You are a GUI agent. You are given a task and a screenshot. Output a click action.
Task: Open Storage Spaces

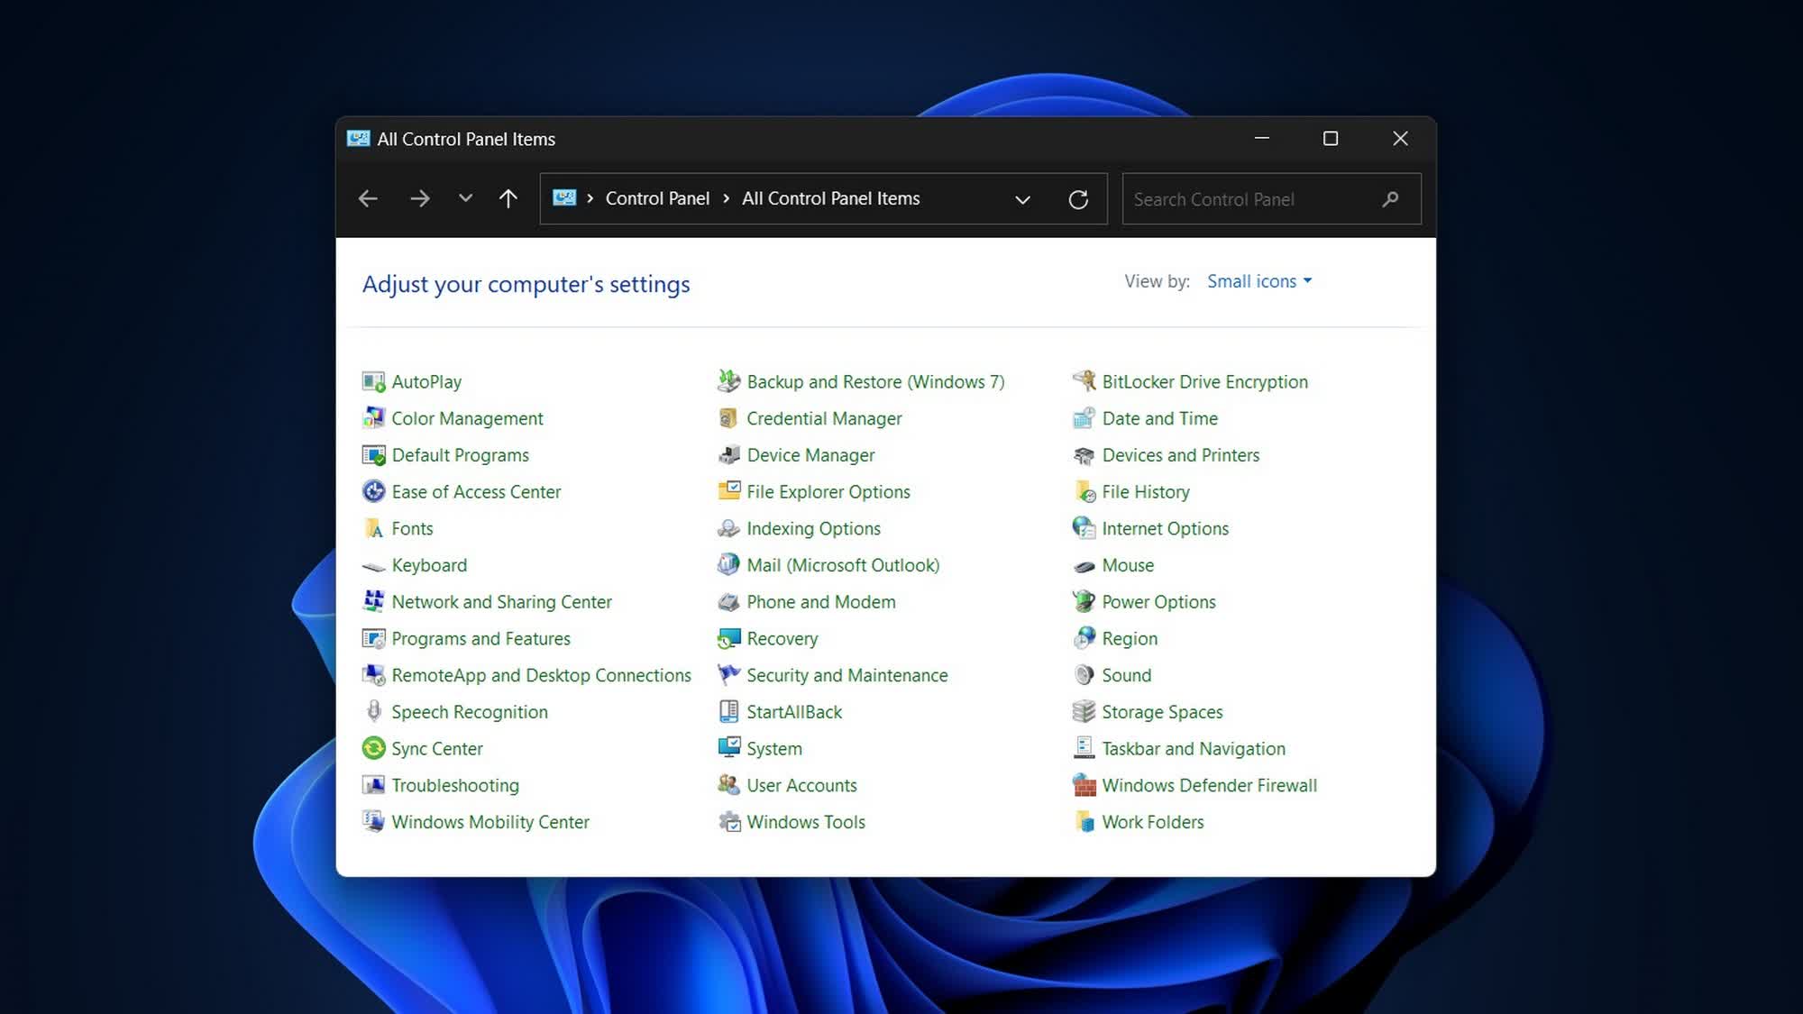coord(1162,711)
